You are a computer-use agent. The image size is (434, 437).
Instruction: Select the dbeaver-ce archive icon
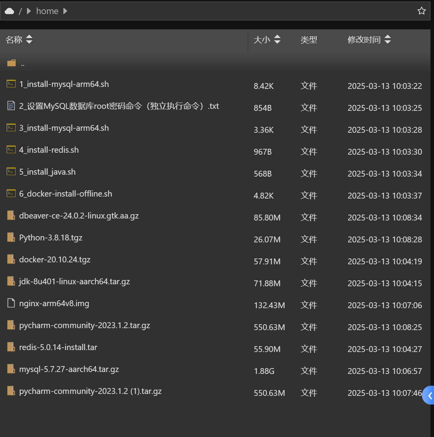(11, 215)
